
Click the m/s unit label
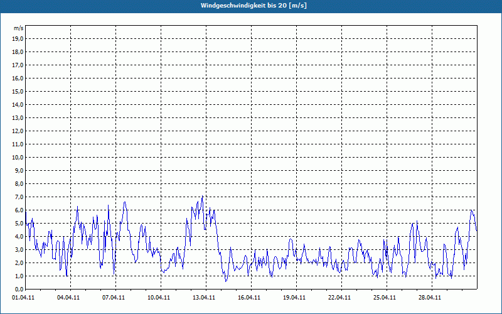pyautogui.click(x=18, y=28)
